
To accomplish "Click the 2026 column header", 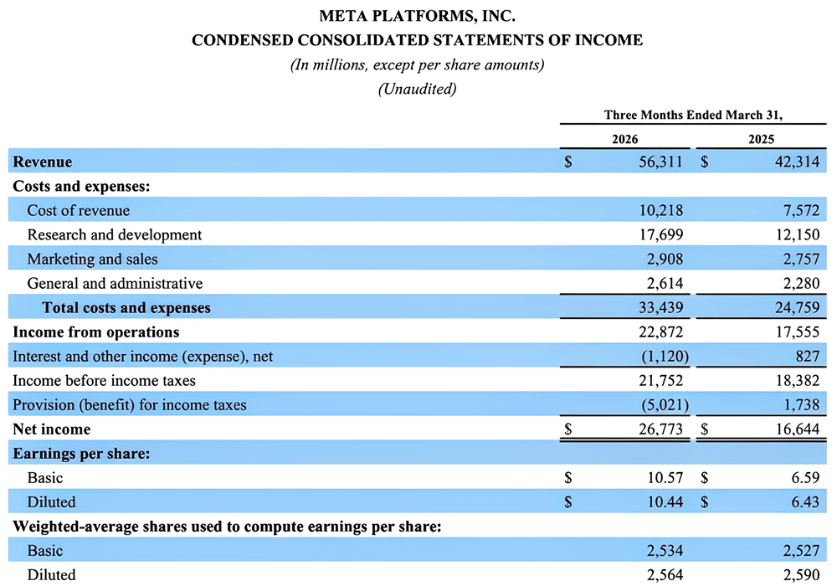I will click(624, 139).
